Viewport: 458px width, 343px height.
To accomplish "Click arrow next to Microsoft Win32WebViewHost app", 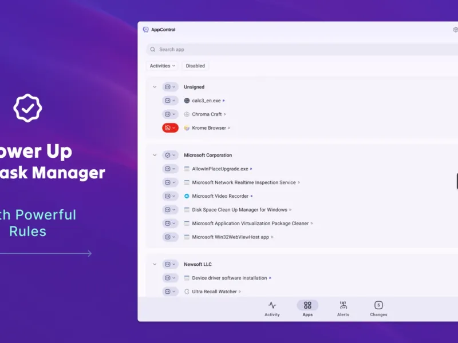I will [x=273, y=237].
